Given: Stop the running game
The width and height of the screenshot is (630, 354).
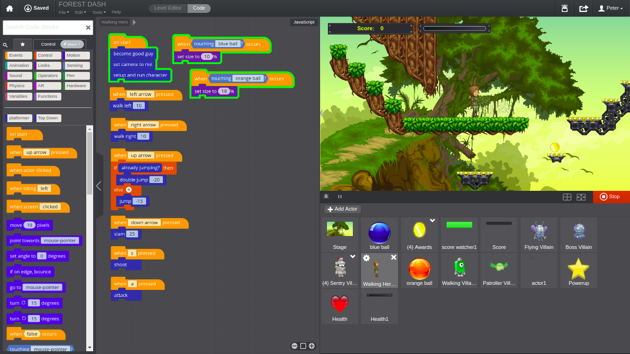Looking at the screenshot, I should pyautogui.click(x=611, y=197).
